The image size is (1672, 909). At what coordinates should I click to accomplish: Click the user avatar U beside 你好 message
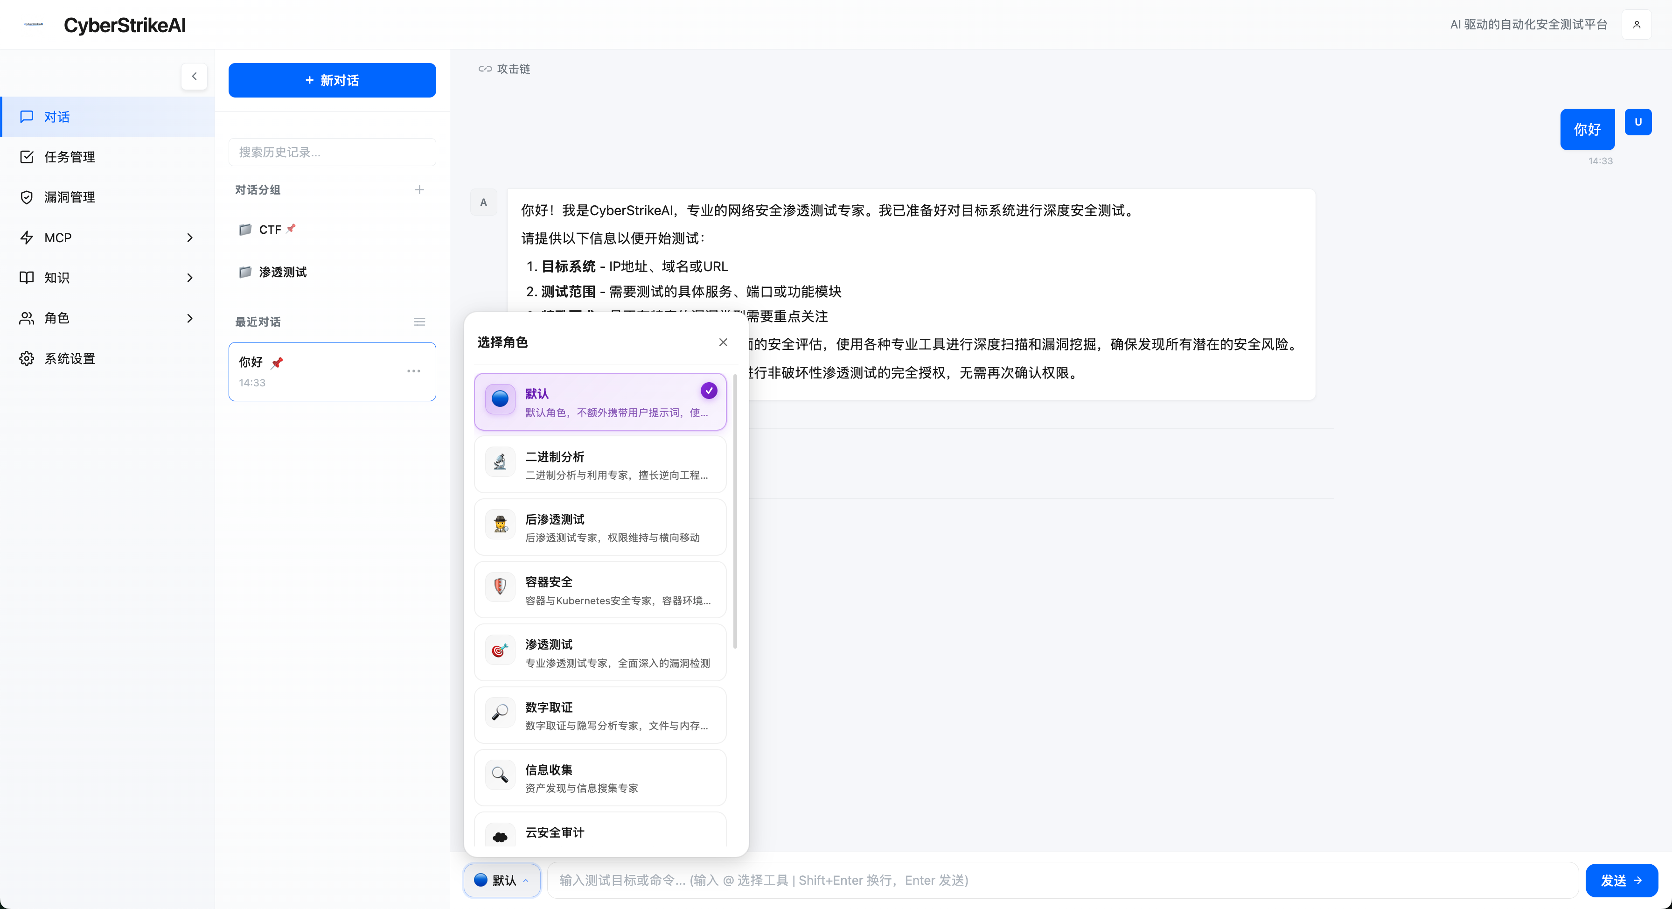pos(1637,122)
